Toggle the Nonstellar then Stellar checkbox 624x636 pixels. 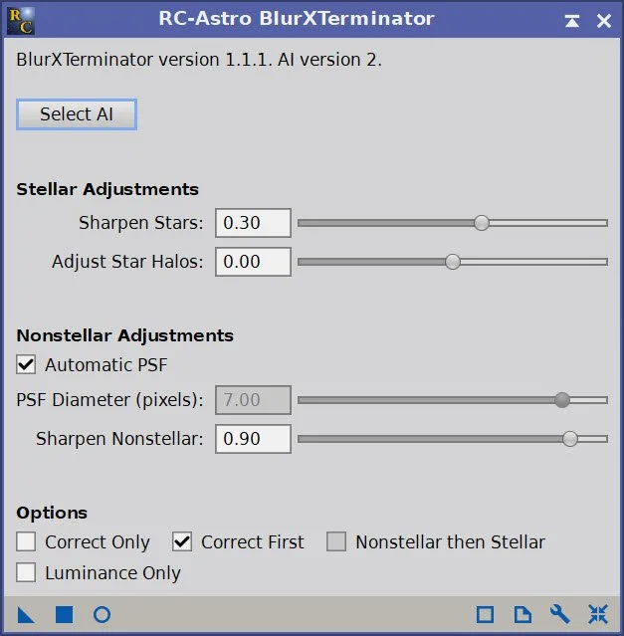(x=336, y=541)
